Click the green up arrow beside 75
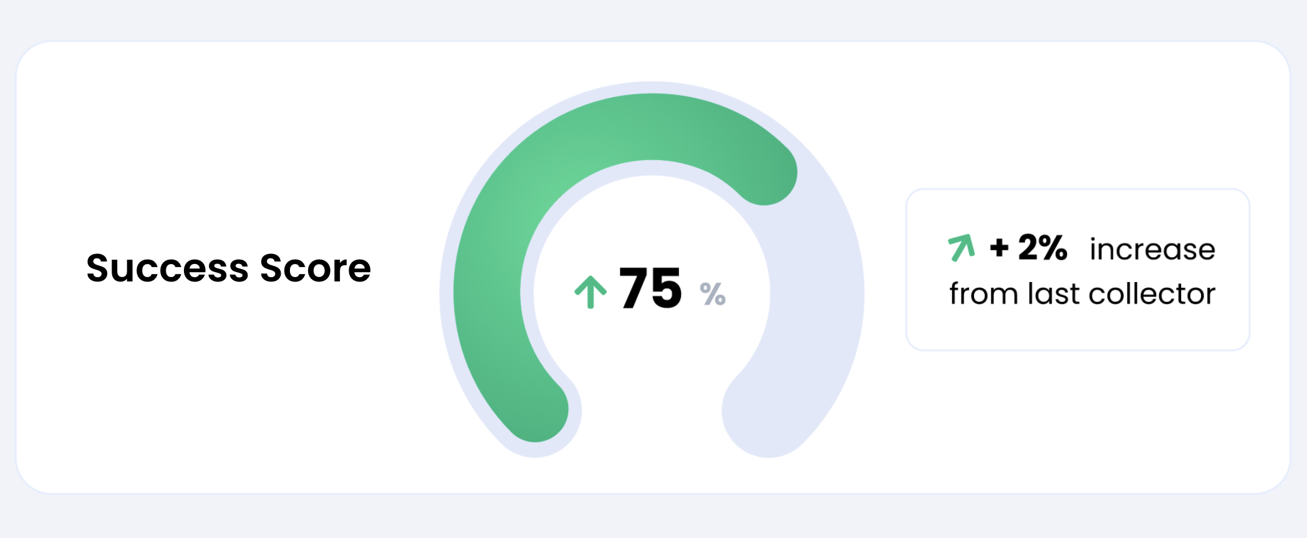This screenshot has width=1307, height=538. click(590, 291)
